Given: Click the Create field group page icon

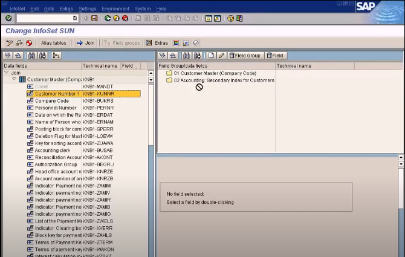Looking at the screenshot, I should pyautogui.click(x=211, y=56).
